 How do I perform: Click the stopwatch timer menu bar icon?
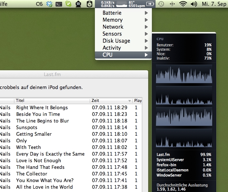[89, 4]
